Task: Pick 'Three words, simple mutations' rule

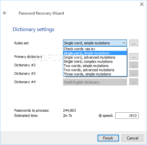Action: pos(95,74)
